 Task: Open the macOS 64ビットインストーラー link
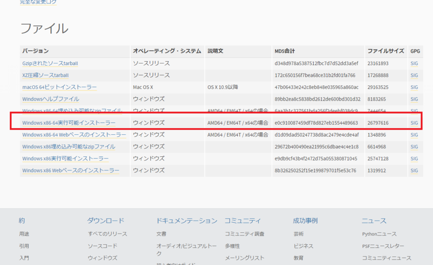[58, 87]
